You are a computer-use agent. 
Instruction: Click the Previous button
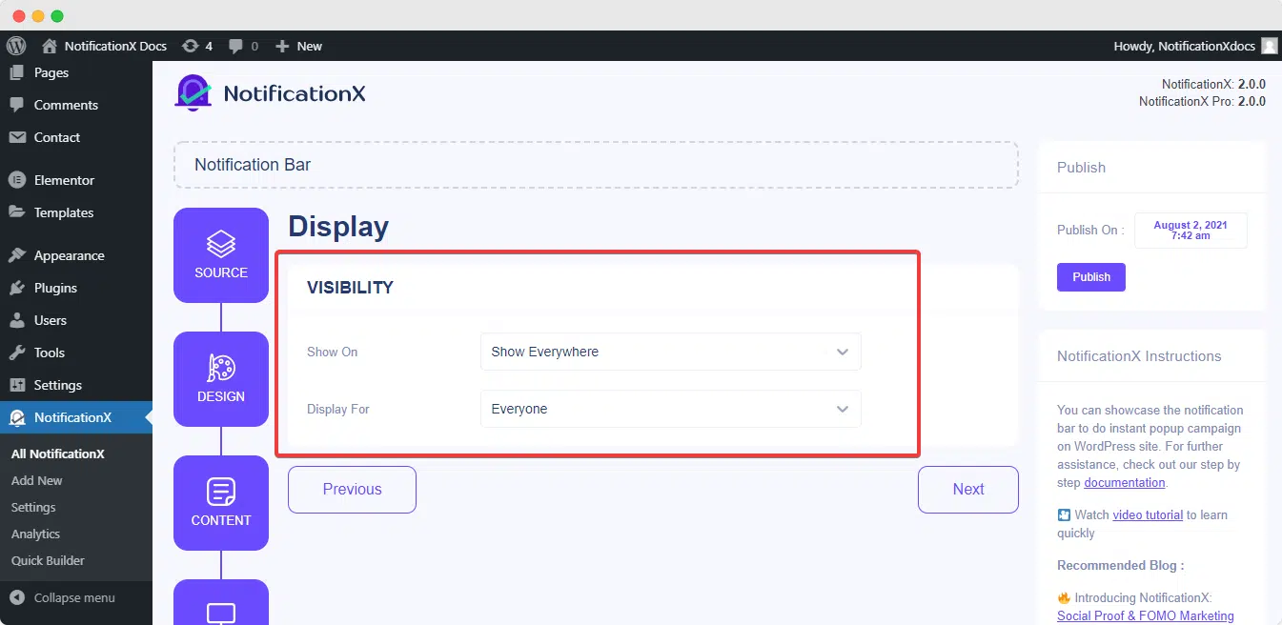pos(352,489)
